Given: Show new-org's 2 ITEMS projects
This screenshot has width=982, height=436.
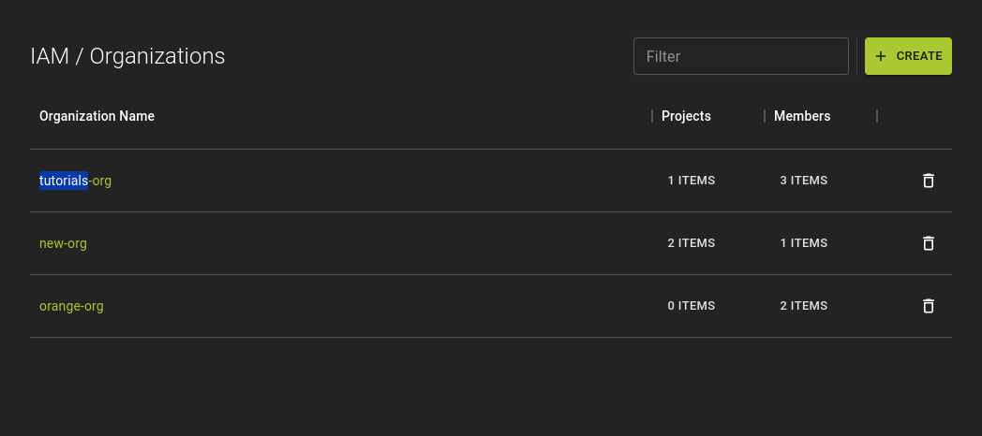Looking at the screenshot, I should click(692, 243).
